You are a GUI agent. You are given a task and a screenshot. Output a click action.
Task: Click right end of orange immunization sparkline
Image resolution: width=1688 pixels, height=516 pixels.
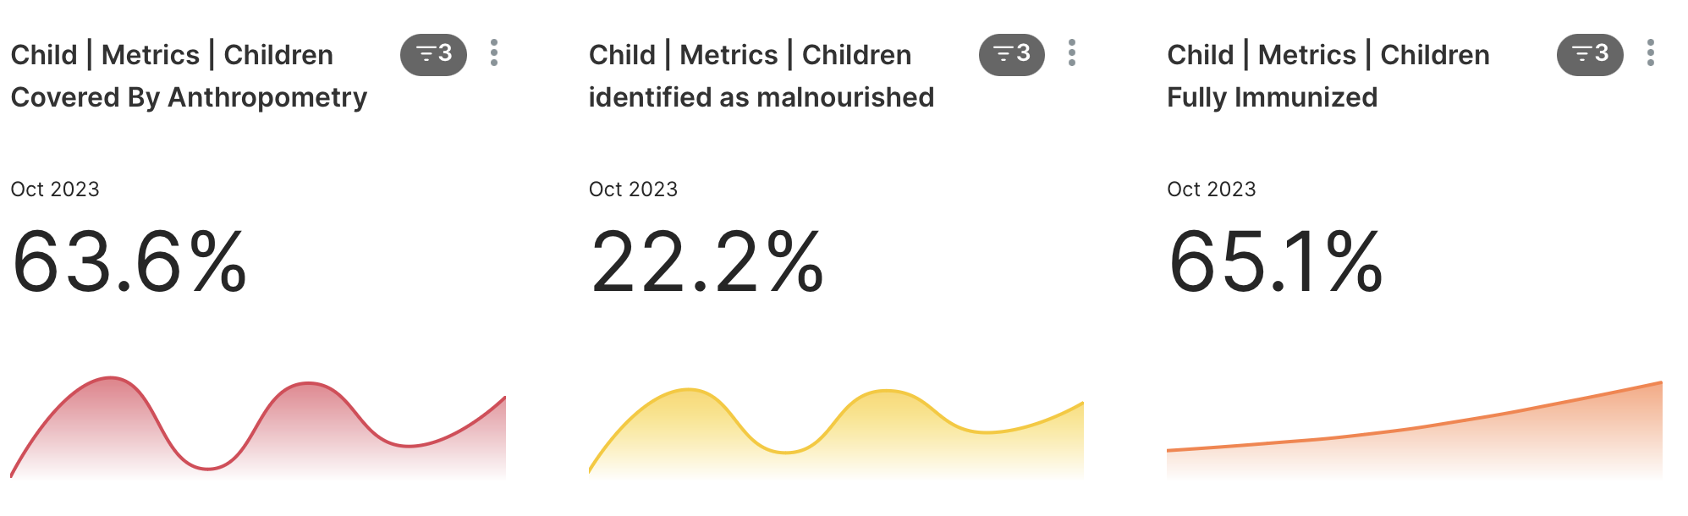point(1658,384)
